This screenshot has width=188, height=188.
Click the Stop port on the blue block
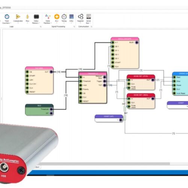[174, 81]
